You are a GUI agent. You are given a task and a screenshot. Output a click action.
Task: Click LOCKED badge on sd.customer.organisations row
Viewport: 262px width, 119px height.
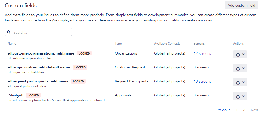pyautogui.click(x=84, y=53)
